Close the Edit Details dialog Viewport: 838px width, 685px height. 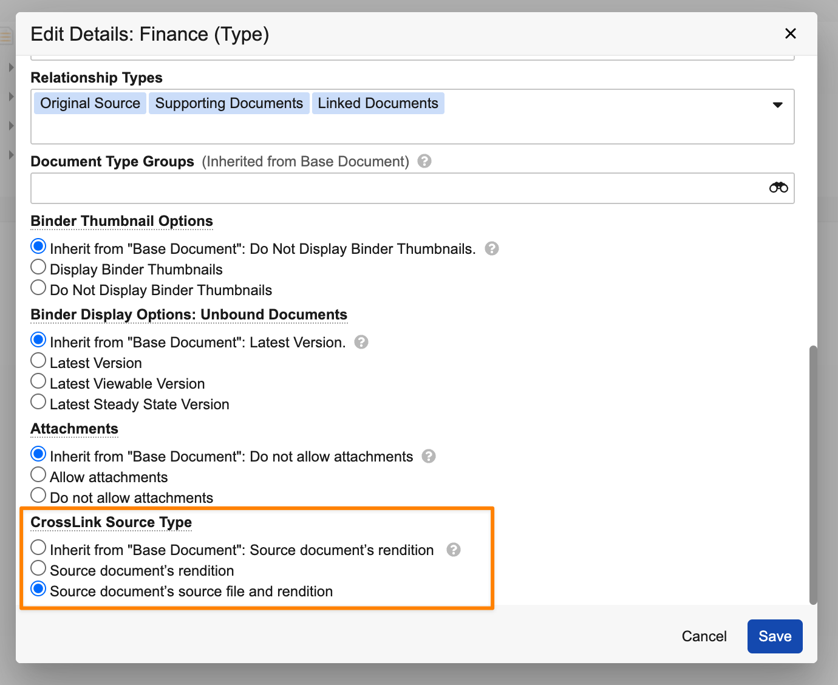pos(790,33)
